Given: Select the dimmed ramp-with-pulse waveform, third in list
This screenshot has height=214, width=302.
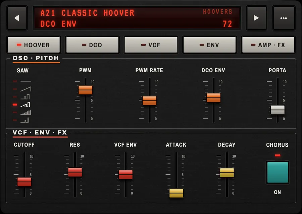Looking at the screenshot, I should [25, 97].
